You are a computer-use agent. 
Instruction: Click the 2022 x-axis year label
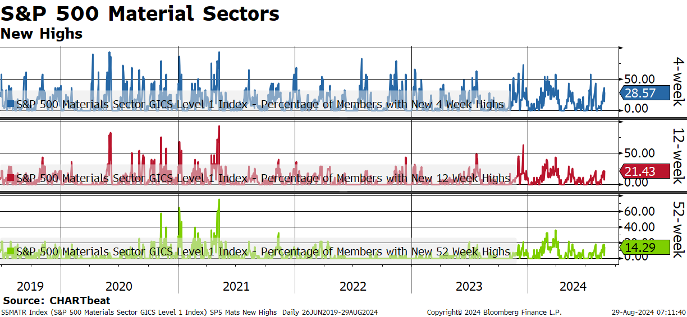click(x=353, y=287)
